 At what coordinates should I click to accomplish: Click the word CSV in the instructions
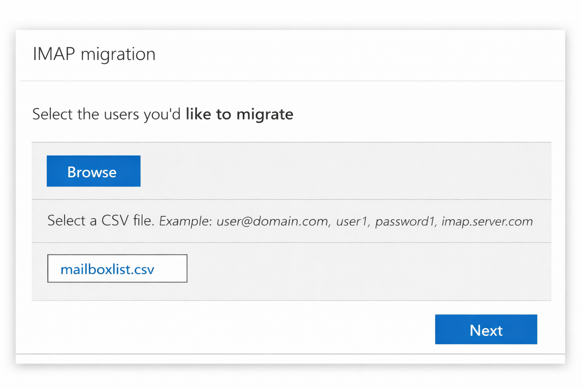click(115, 221)
